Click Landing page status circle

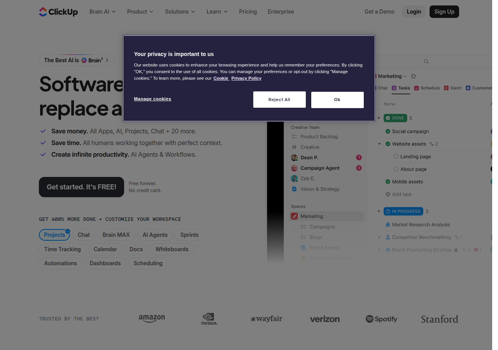coord(396,156)
